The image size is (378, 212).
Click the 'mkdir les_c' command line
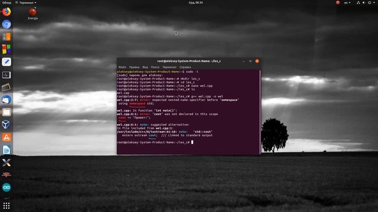[x=159, y=78]
